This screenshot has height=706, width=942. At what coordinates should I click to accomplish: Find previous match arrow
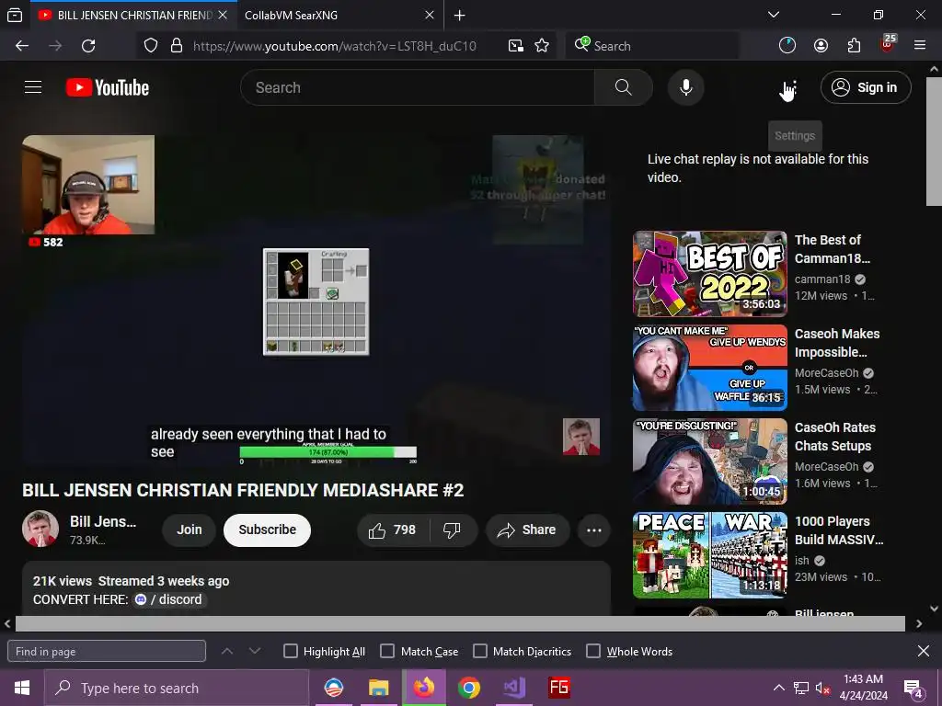227,651
